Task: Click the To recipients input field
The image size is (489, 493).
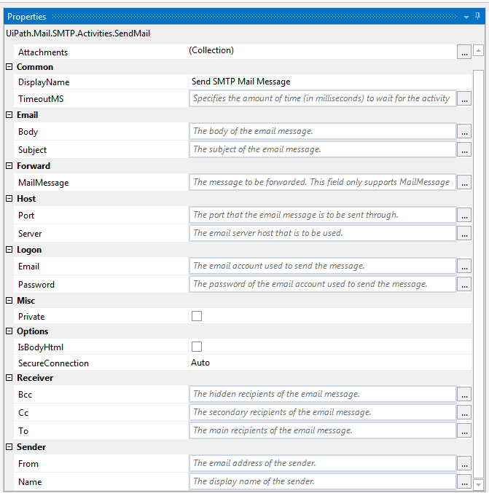Action: click(323, 430)
